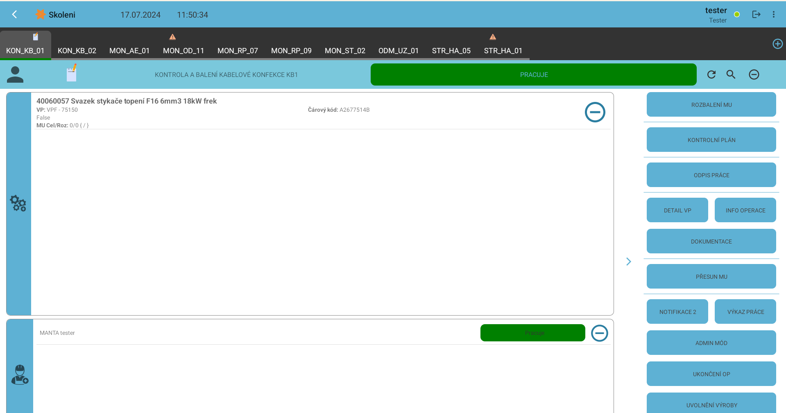Switch to the STR_HA_01 tab
This screenshot has height=413, width=786.
(x=503, y=50)
